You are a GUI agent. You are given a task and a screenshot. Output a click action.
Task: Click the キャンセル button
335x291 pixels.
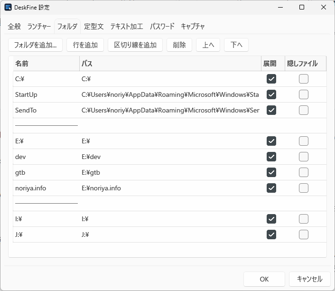[309, 279]
